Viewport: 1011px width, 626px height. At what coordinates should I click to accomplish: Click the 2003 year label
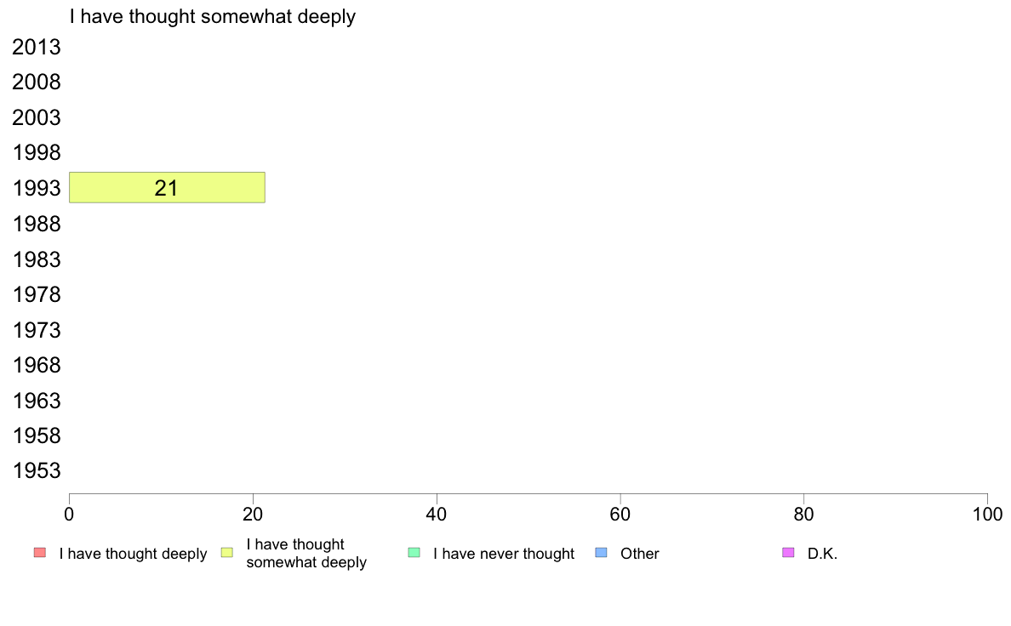(x=37, y=118)
